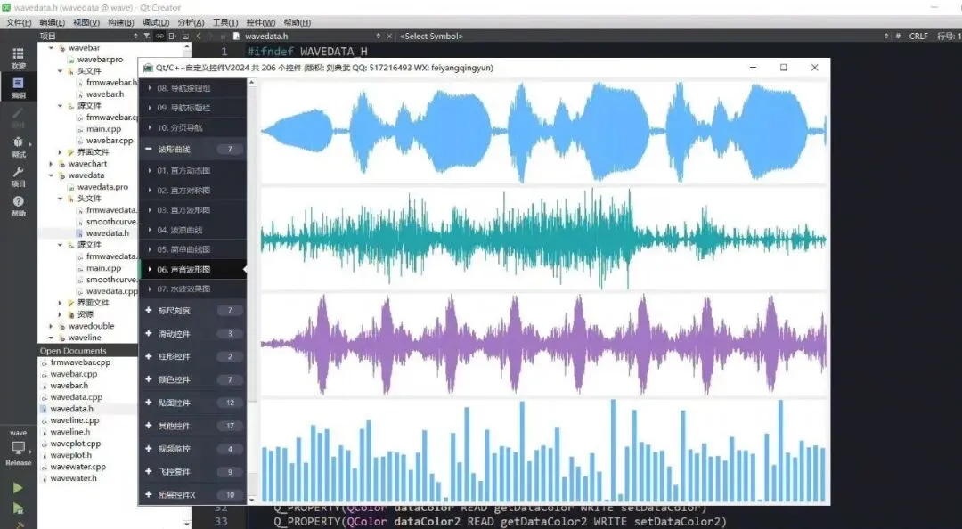Click the blue bar chart waveform widget
This screenshot has height=529, width=962.
(x=543, y=451)
